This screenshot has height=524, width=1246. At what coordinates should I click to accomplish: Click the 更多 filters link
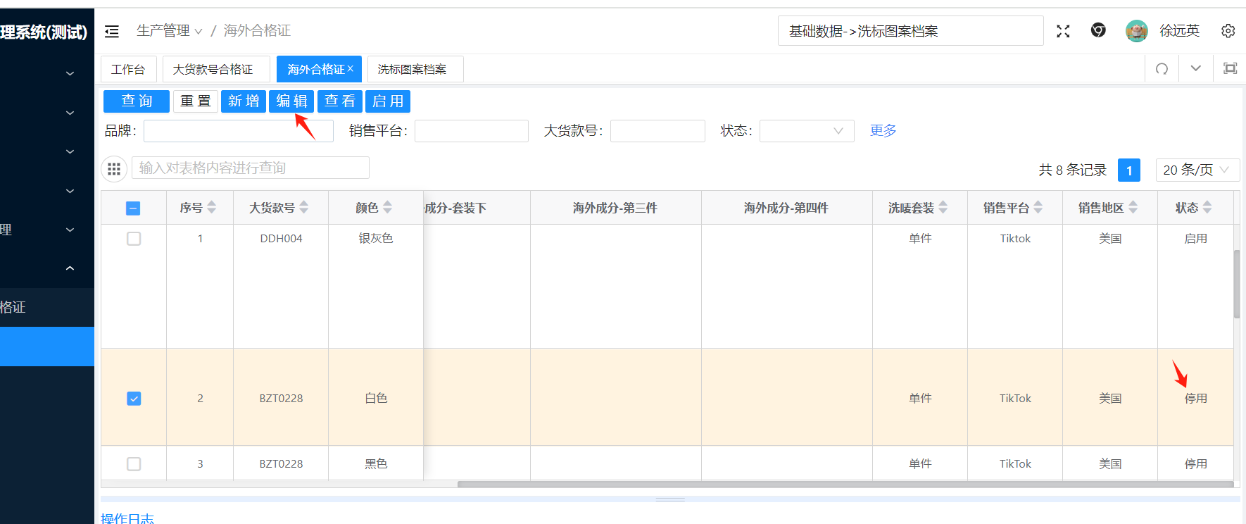(x=883, y=131)
